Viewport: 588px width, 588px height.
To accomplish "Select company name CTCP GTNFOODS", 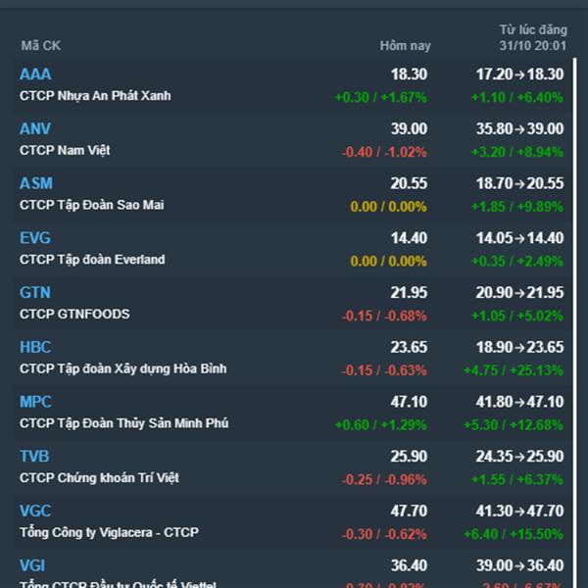I will click(x=74, y=314).
